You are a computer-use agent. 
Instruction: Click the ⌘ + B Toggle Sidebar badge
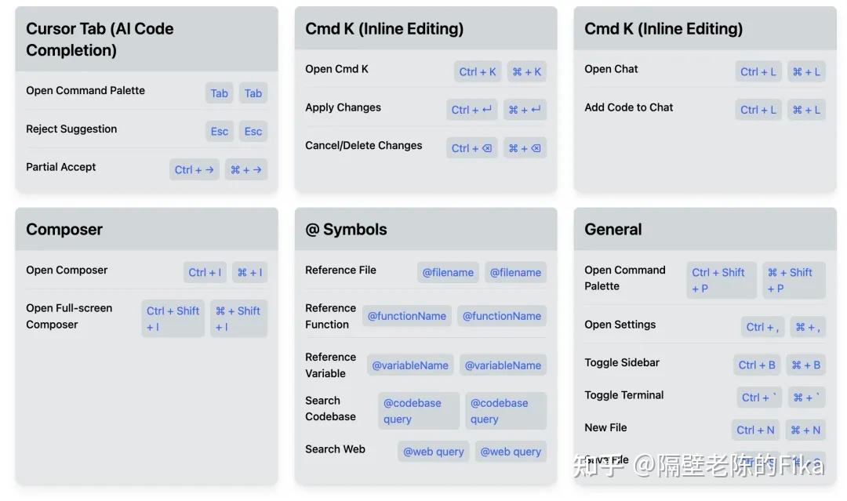pos(805,365)
